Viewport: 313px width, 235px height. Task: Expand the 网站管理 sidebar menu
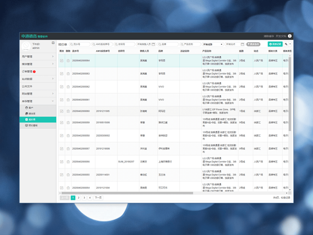pyautogui.click(x=38, y=94)
